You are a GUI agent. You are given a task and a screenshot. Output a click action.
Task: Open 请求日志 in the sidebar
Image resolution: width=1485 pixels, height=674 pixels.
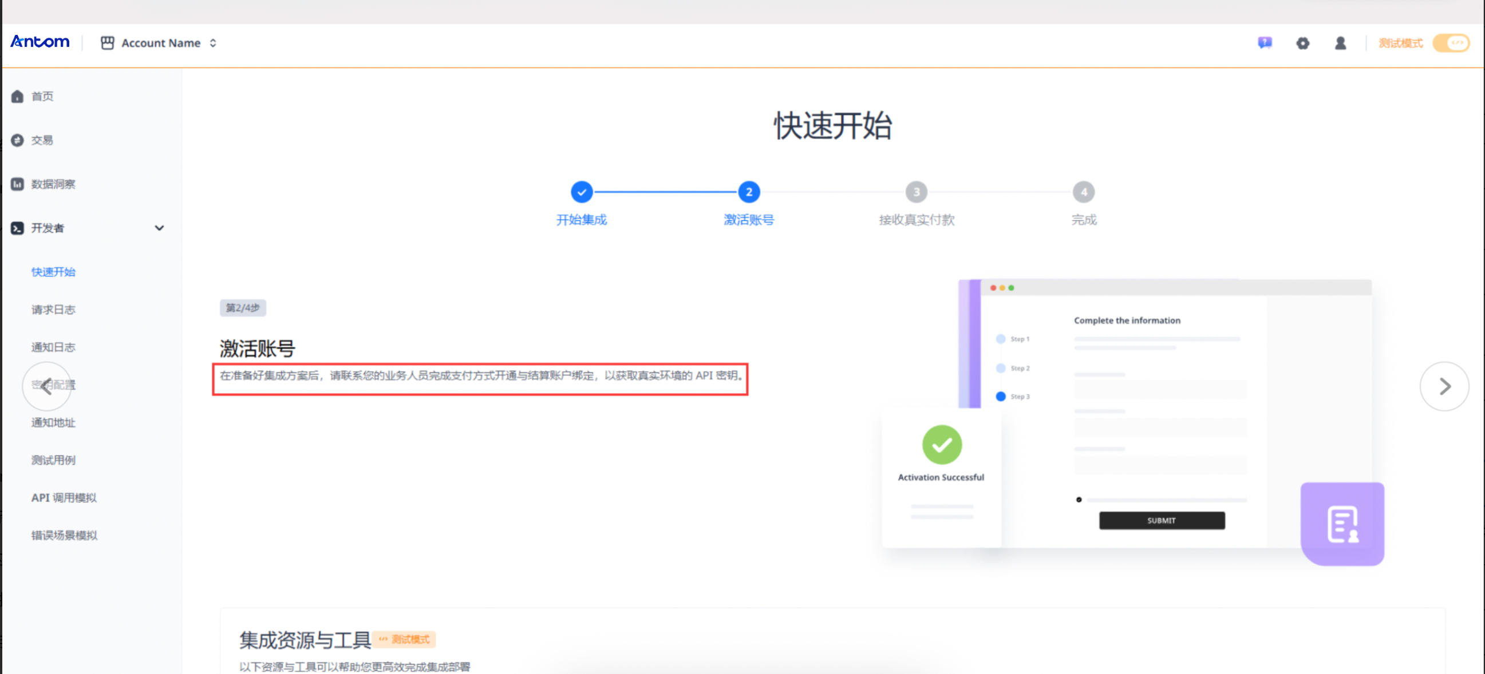click(x=53, y=310)
